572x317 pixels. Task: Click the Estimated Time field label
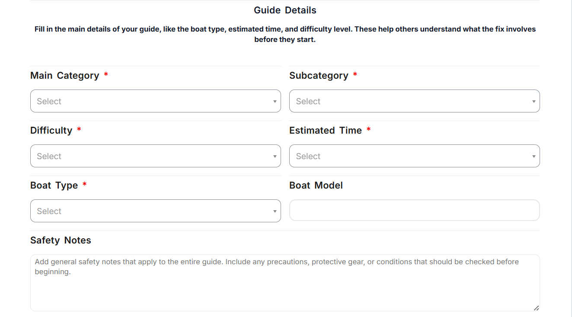click(326, 131)
